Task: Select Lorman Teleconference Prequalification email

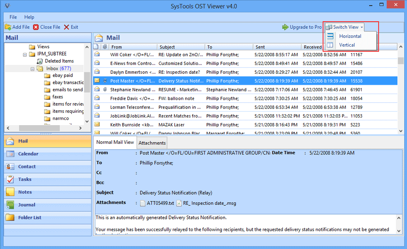Action: [245, 107]
